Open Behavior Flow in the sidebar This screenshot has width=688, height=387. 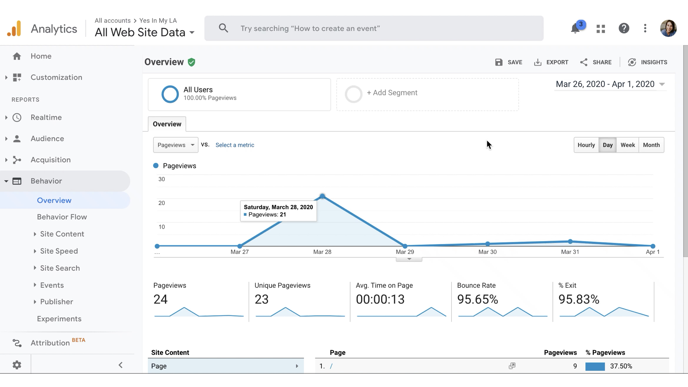[x=62, y=217]
